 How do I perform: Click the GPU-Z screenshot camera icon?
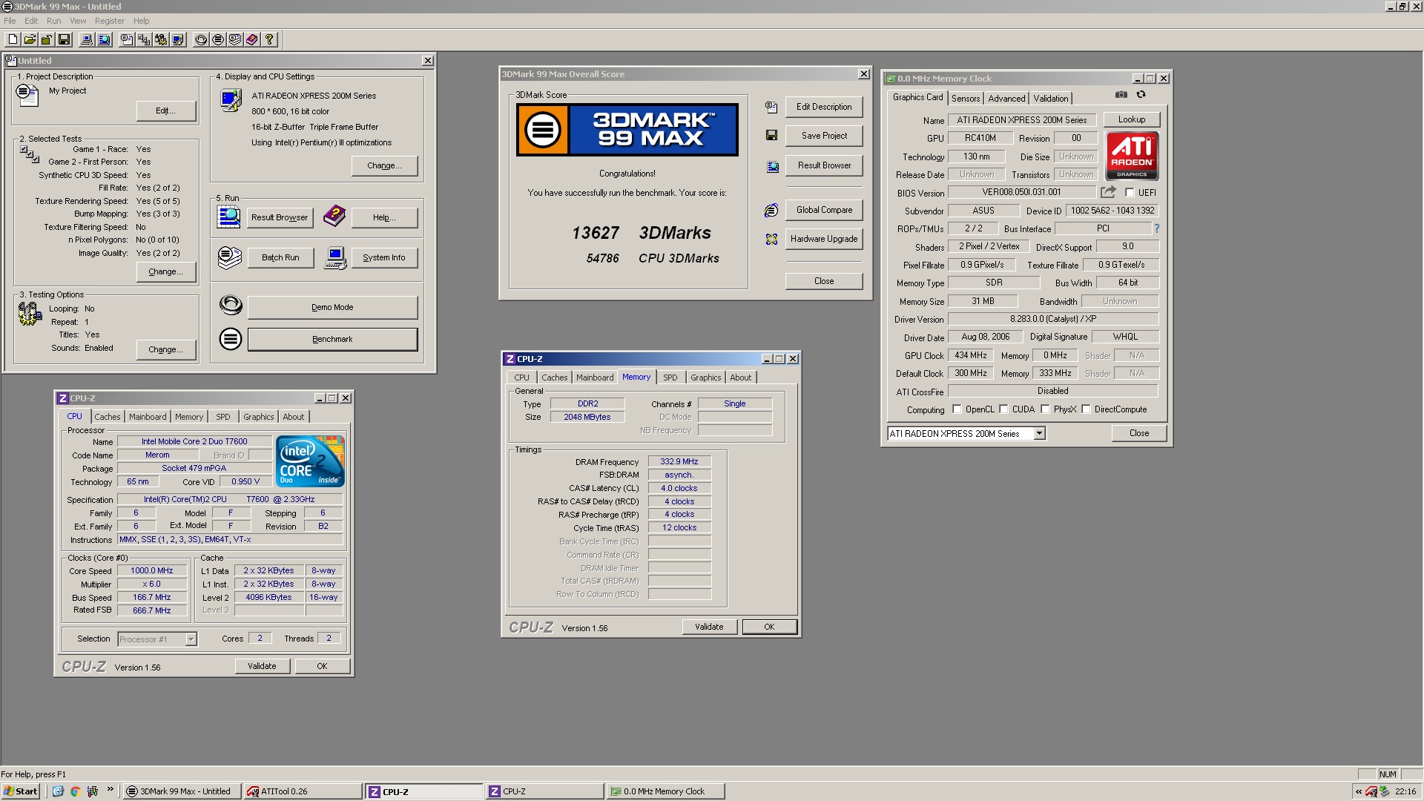coord(1121,95)
